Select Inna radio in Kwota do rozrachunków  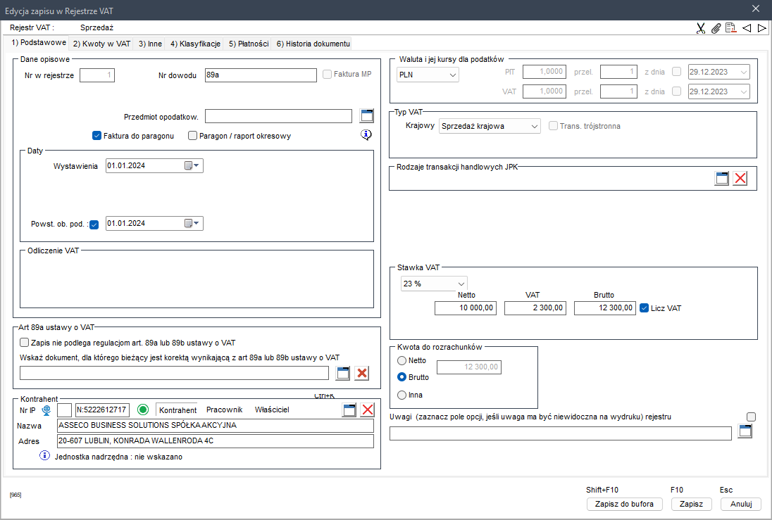(401, 395)
